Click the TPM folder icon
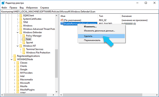 coord(21,22)
